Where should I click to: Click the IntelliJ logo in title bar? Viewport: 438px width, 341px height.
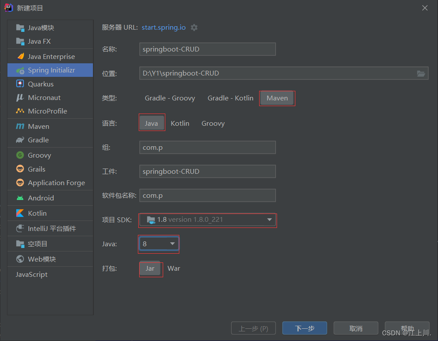point(9,8)
